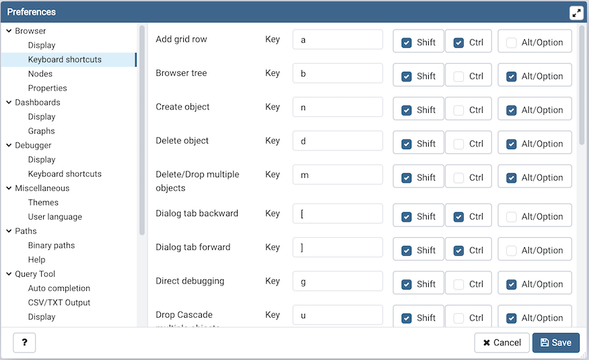Select Display under Dashboards

click(42, 116)
